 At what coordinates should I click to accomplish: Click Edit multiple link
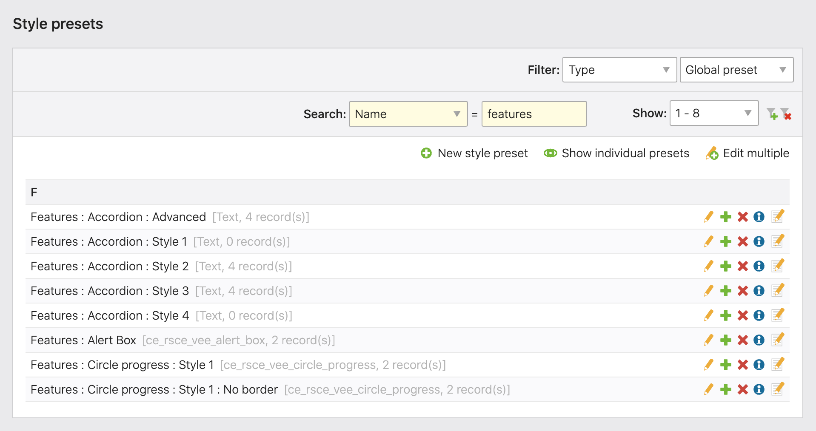747,153
